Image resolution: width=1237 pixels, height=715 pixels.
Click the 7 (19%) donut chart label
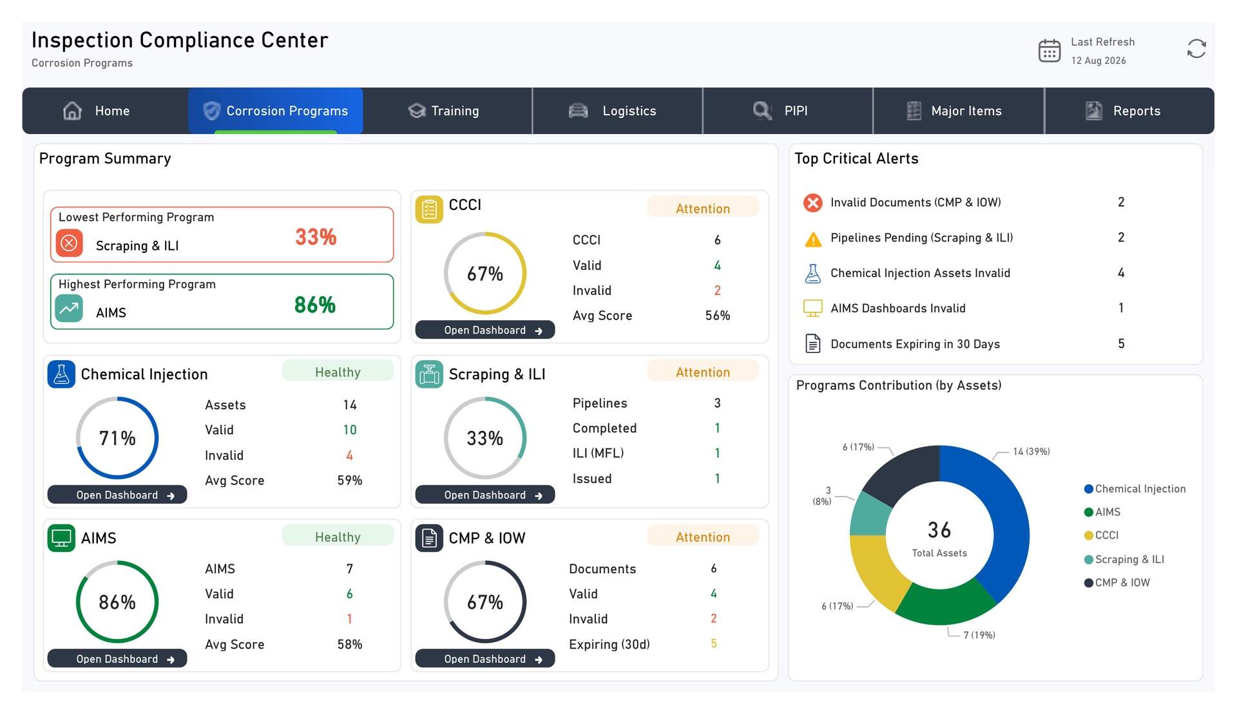click(979, 635)
